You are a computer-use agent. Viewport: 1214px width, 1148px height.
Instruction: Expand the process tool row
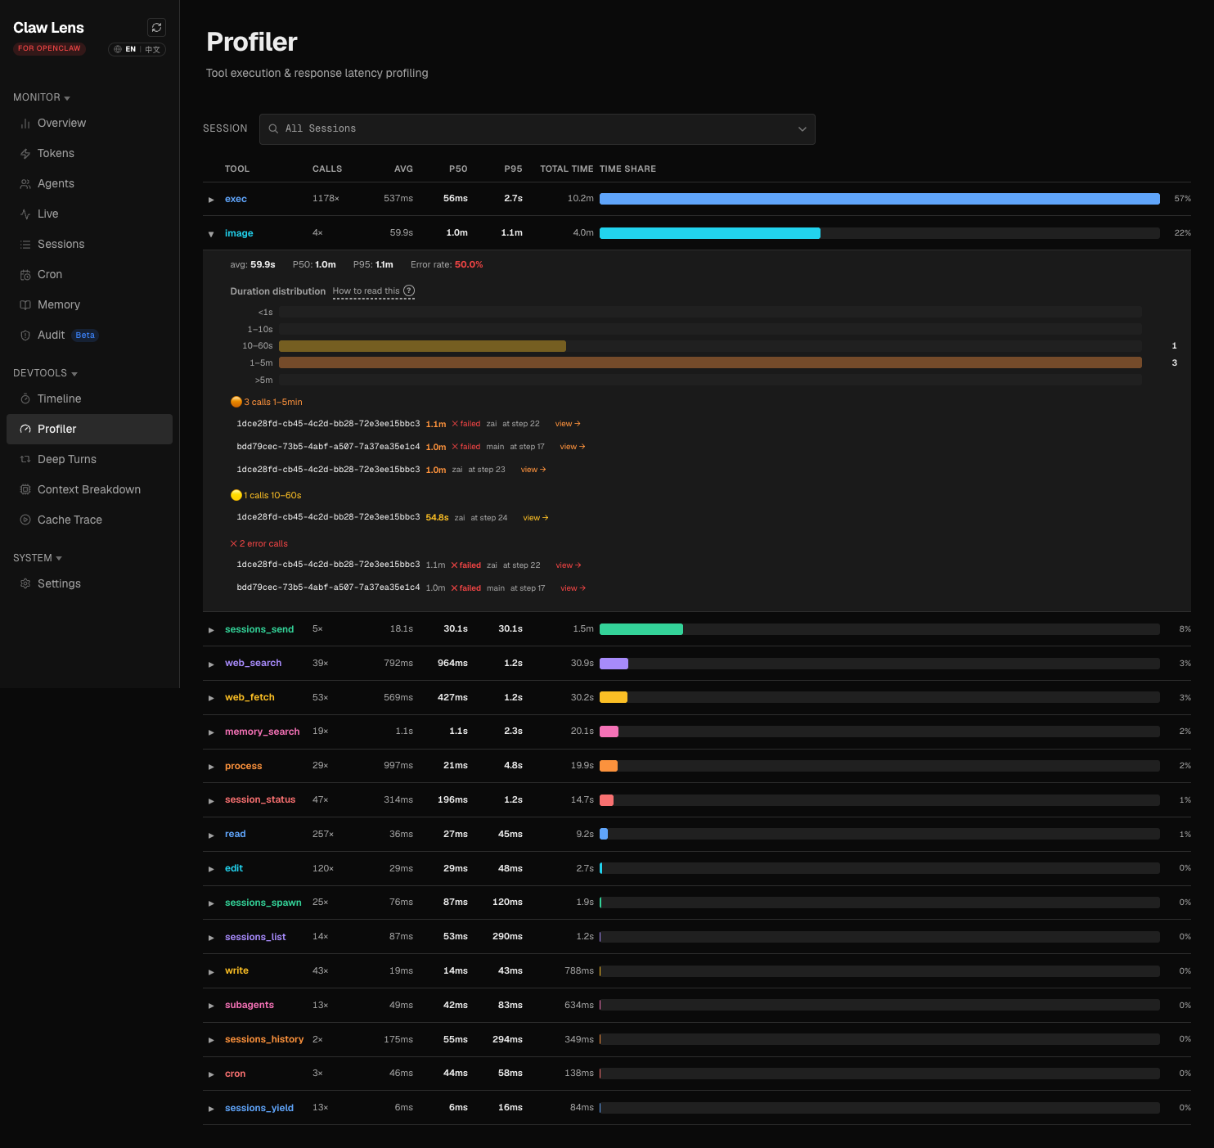[x=211, y=767]
